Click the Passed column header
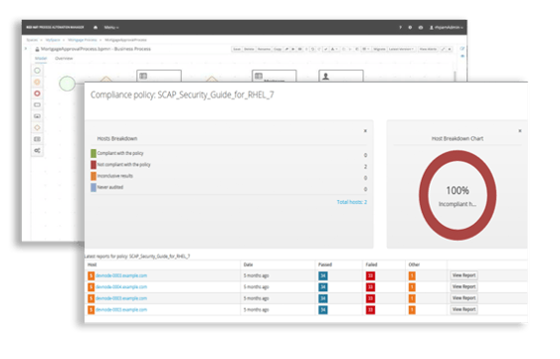This screenshot has height=359, width=560. pyautogui.click(x=325, y=265)
